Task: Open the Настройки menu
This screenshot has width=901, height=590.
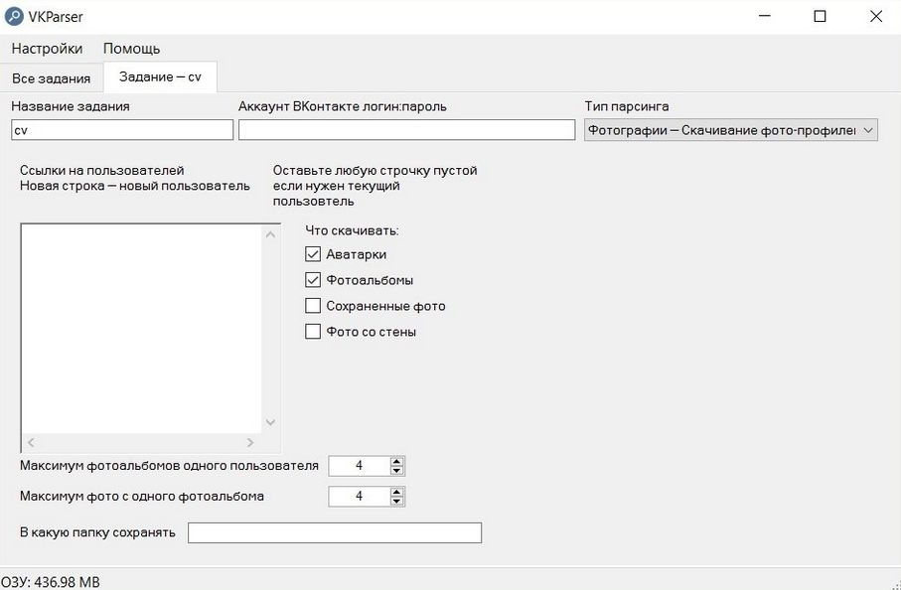Action: point(47,49)
